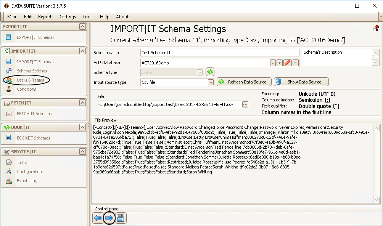Open the Edit menu

click(28, 17)
